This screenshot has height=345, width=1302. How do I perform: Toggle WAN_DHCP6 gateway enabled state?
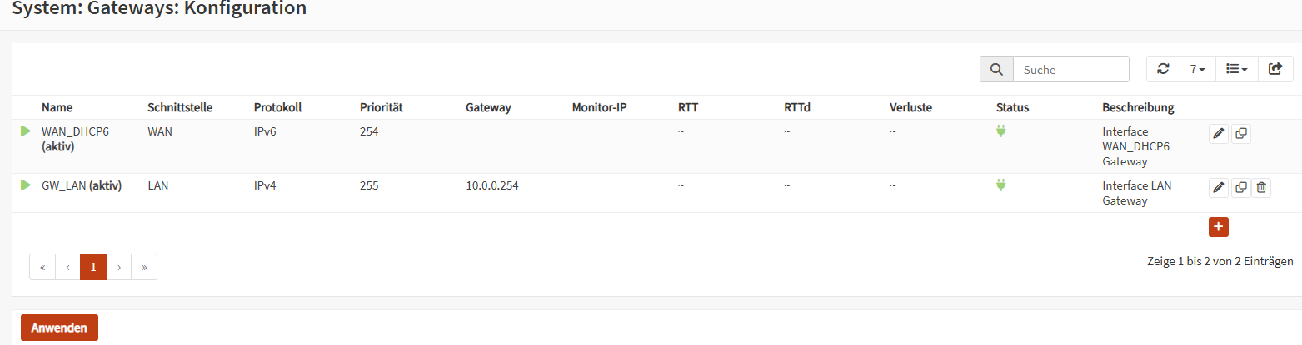[x=26, y=131]
